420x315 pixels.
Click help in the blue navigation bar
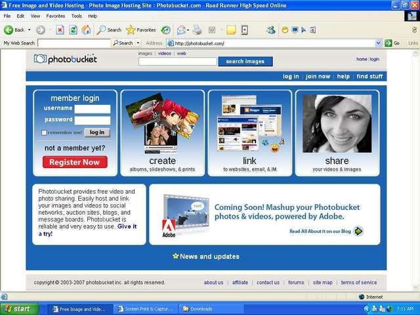tap(343, 76)
